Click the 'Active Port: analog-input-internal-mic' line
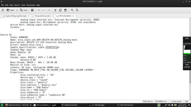The height and width of the screenshot is (107, 191). click(34, 25)
